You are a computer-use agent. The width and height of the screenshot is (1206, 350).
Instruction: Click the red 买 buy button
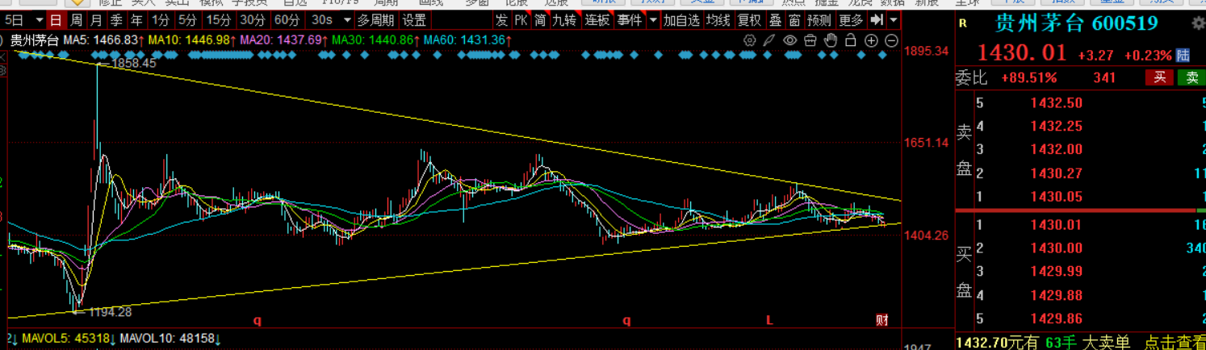1160,77
